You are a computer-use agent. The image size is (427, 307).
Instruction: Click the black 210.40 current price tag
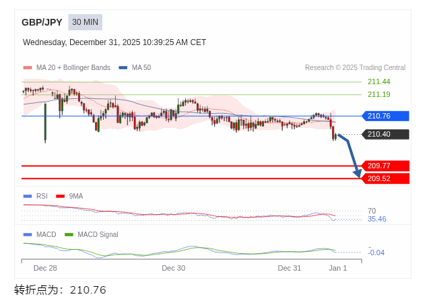(x=385, y=134)
